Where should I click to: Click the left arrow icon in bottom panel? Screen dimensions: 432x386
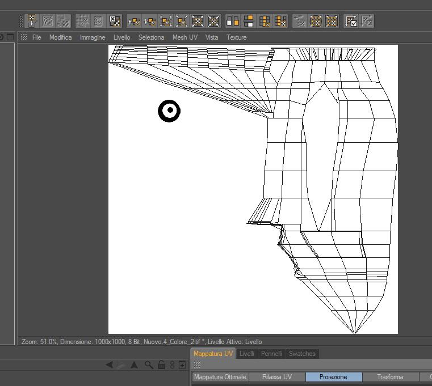tap(109, 365)
